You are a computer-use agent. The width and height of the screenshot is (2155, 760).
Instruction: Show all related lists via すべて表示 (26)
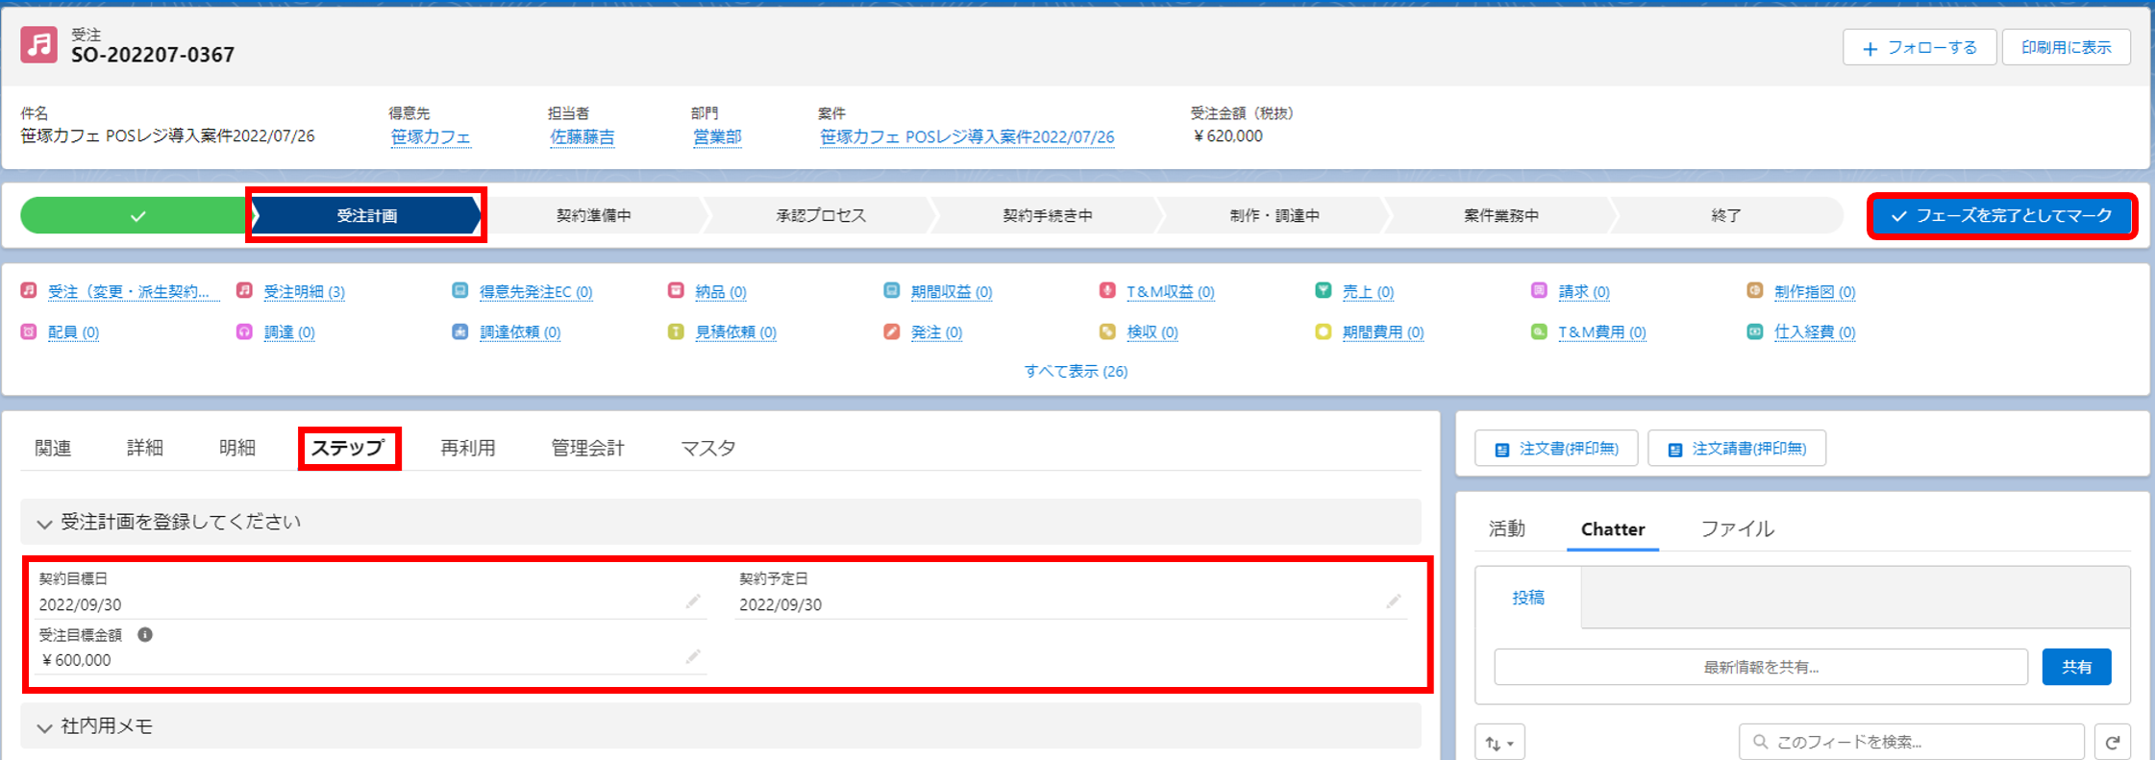[x=1076, y=371]
